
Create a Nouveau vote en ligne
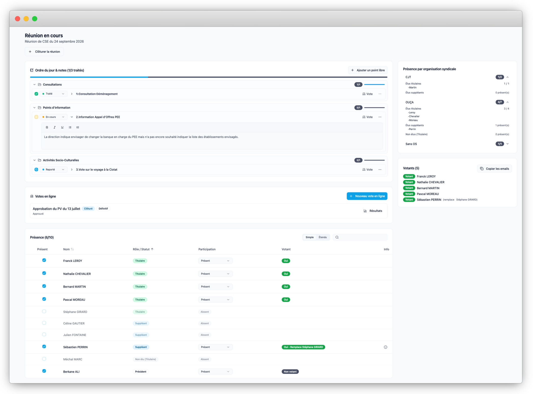367,196
